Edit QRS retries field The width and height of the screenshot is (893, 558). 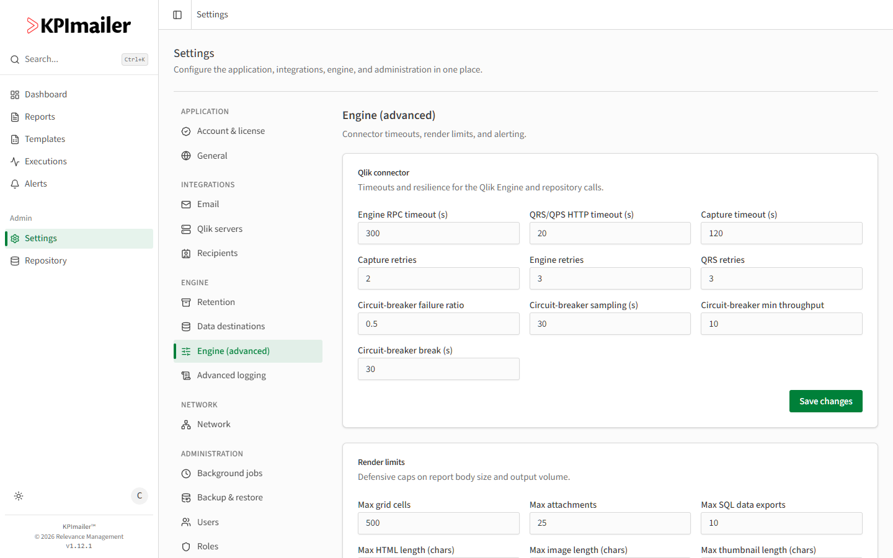(x=781, y=278)
